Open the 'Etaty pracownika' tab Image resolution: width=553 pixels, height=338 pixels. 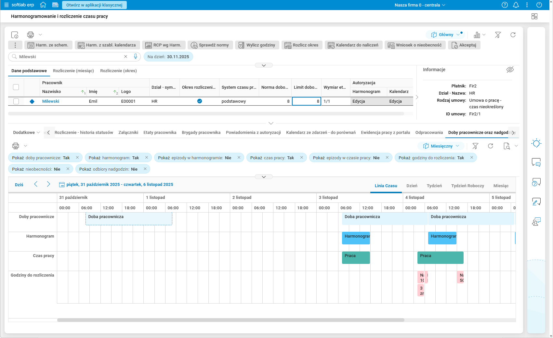pos(160,133)
